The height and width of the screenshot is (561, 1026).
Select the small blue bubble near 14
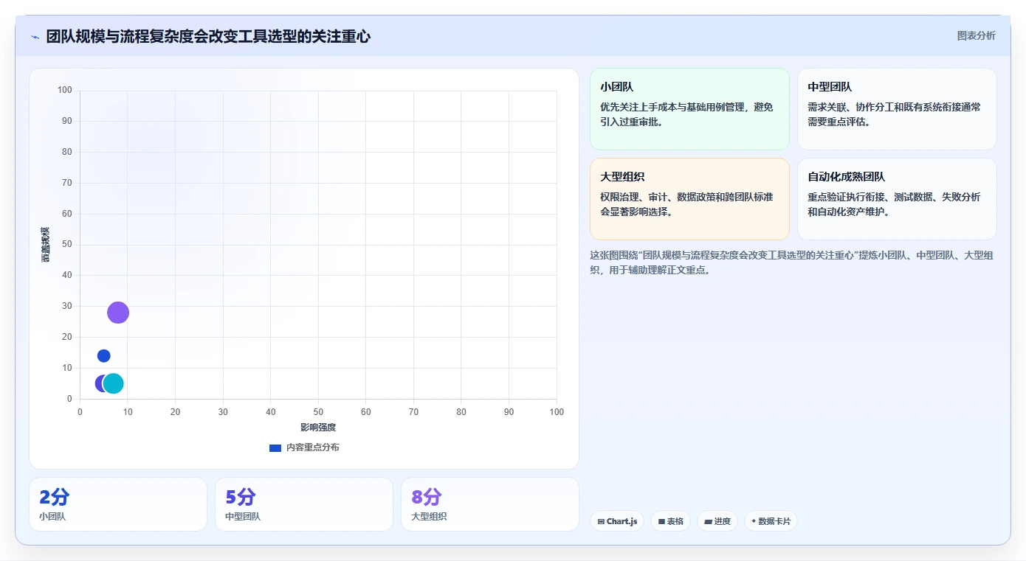tap(104, 356)
